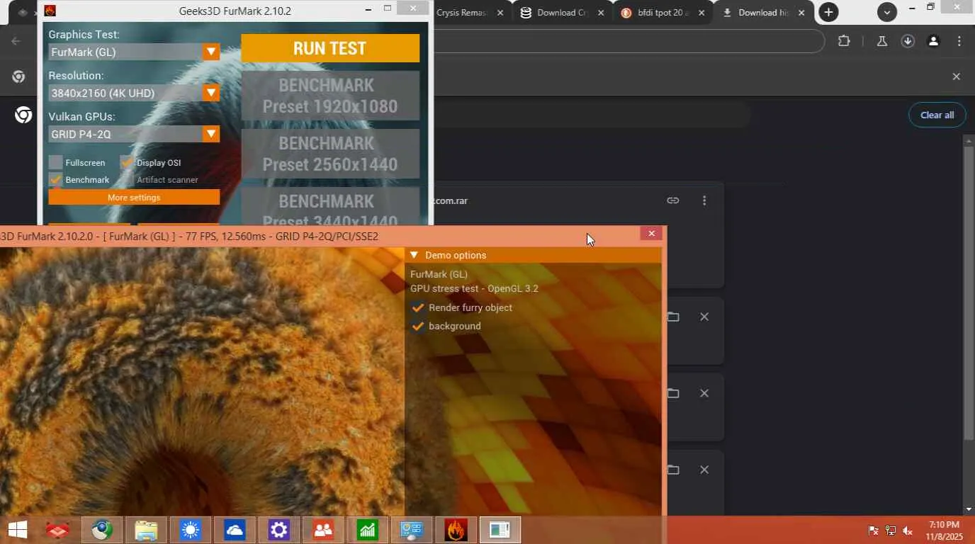Start the Benchmark Preset 2560x1440

330,154
